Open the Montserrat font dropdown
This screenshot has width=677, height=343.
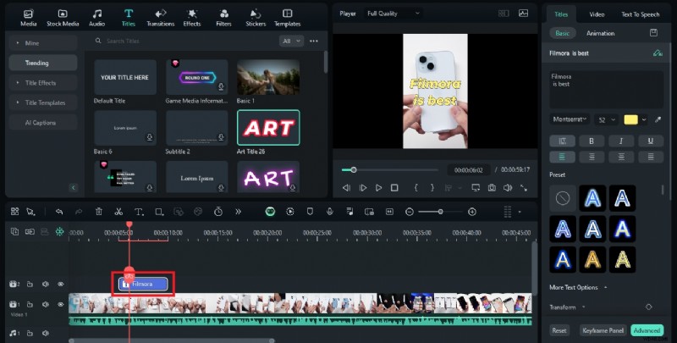pyautogui.click(x=570, y=120)
